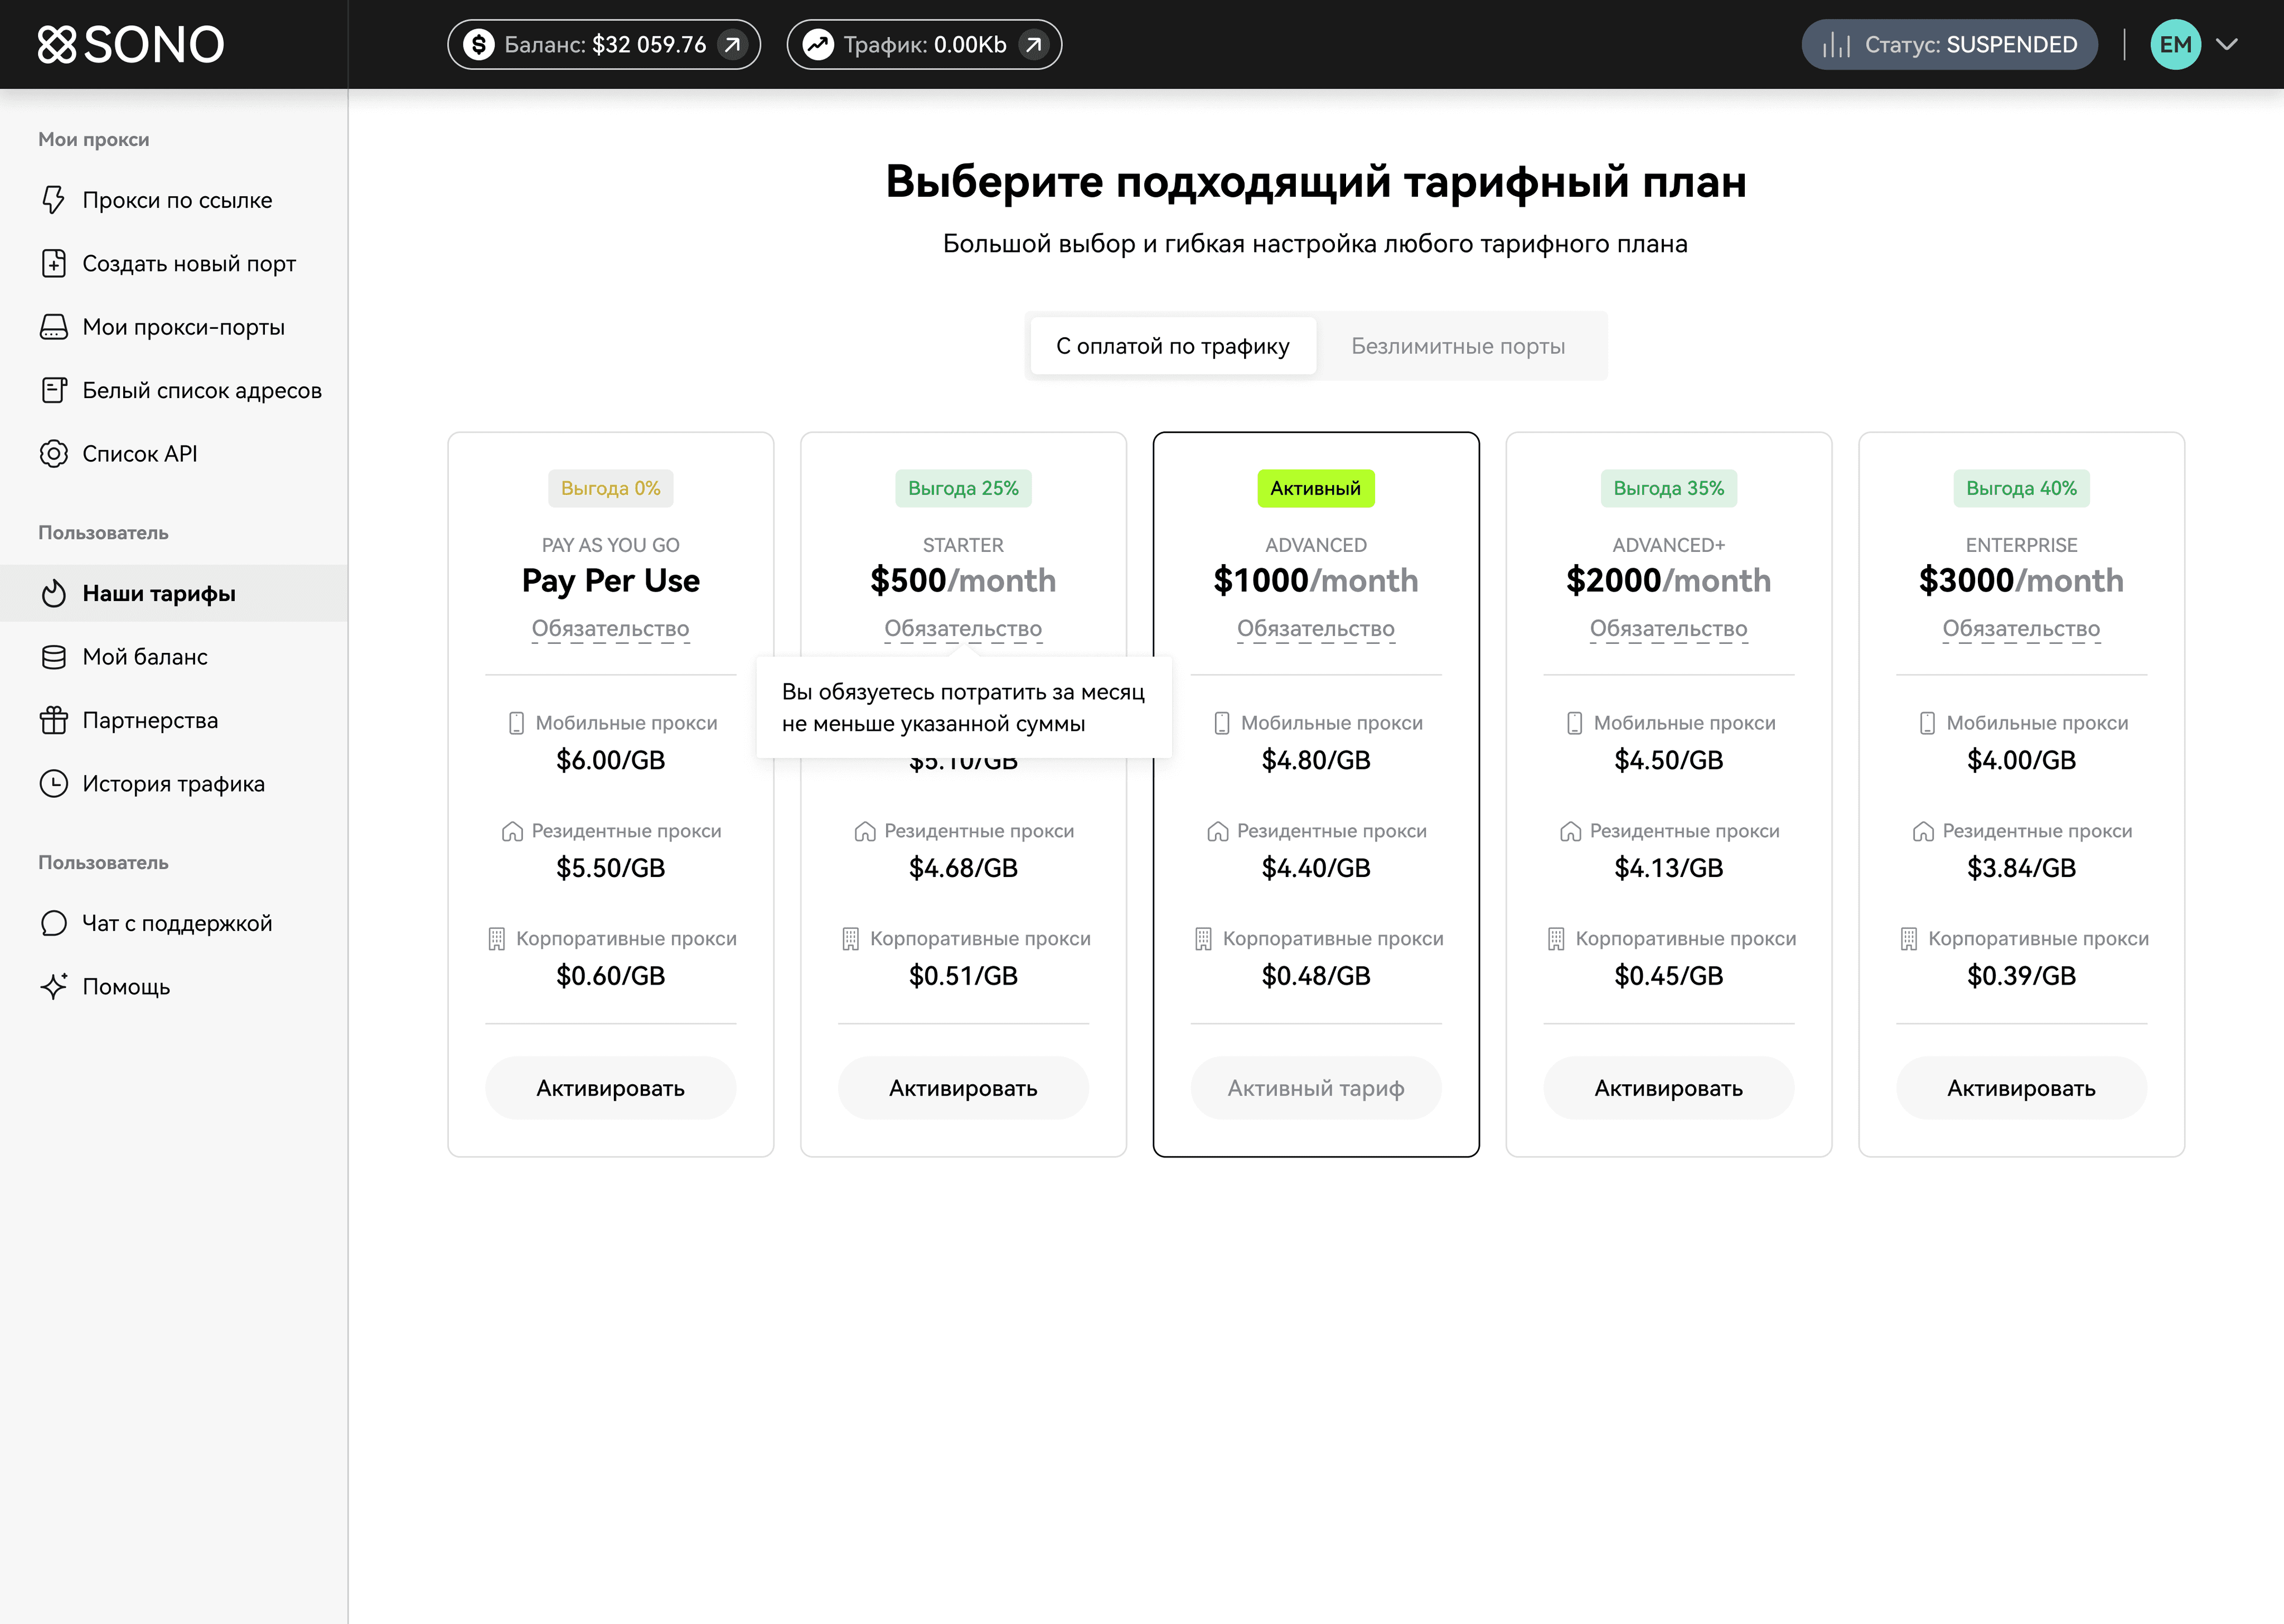Open Список API gear icon
The image size is (2284, 1624).
pyautogui.click(x=54, y=454)
